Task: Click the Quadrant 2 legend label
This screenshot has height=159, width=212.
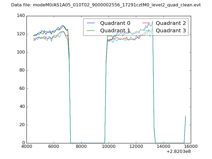Action: point(171,23)
